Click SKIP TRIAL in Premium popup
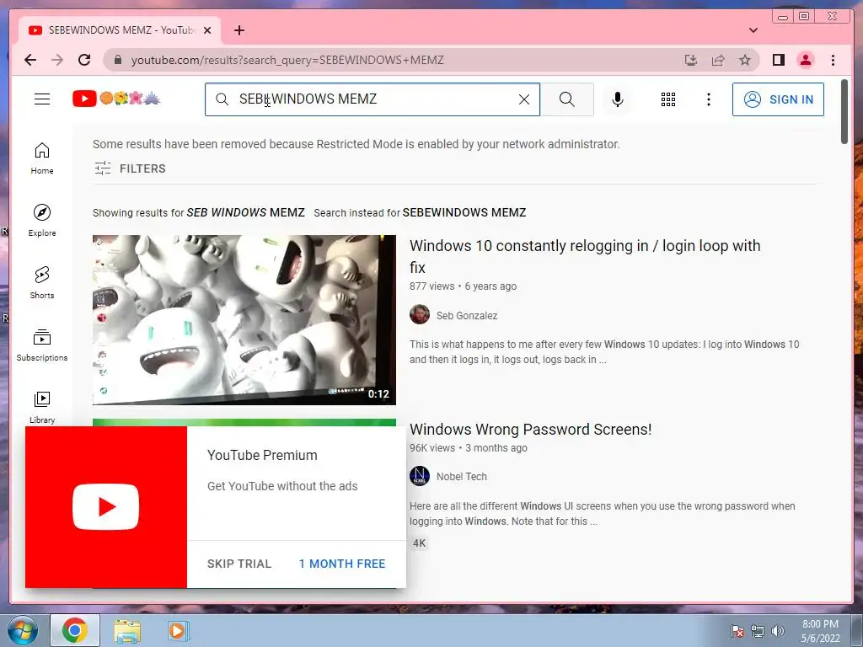Image resolution: width=863 pixels, height=647 pixels. (239, 564)
